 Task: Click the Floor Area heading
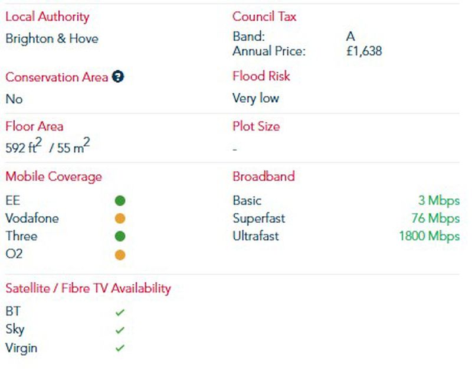[34, 126]
